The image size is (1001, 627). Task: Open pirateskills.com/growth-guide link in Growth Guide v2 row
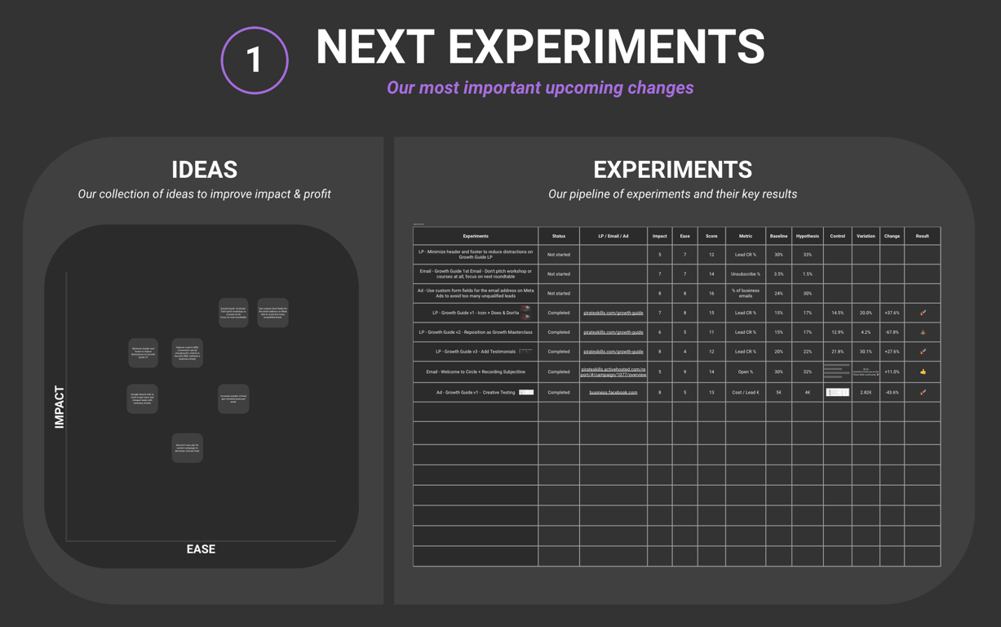point(613,332)
